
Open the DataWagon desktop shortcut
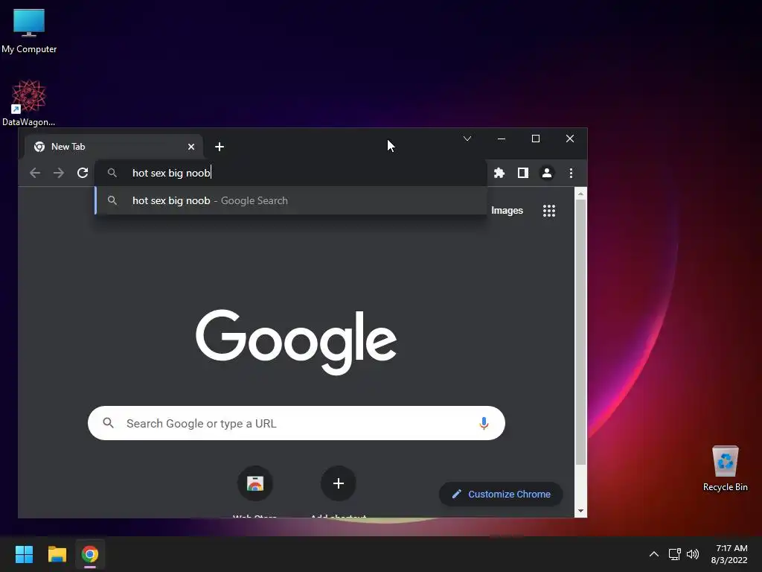coord(29,103)
